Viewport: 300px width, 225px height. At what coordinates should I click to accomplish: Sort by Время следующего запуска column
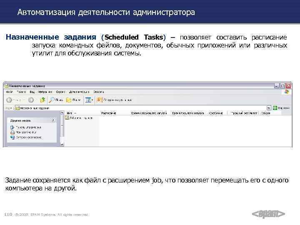coord(150,113)
